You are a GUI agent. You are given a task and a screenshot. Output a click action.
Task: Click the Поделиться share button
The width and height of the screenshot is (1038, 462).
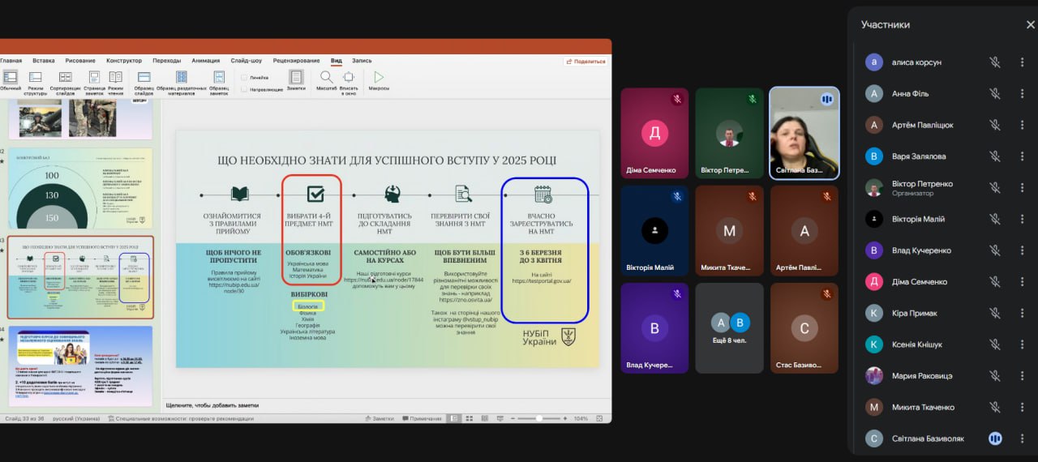coord(585,62)
